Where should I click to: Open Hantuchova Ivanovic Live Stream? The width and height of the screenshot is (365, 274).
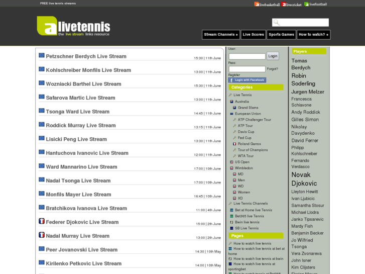tap(87, 153)
